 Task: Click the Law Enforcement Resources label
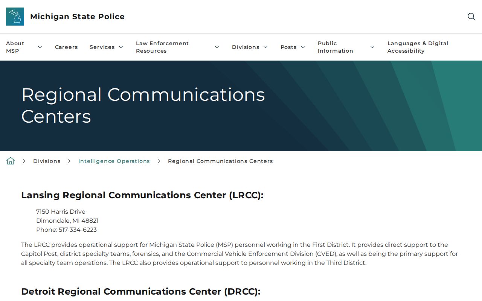[162, 47]
